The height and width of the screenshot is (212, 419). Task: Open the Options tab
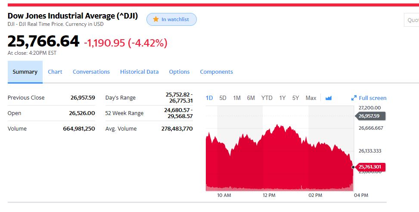coord(179,72)
